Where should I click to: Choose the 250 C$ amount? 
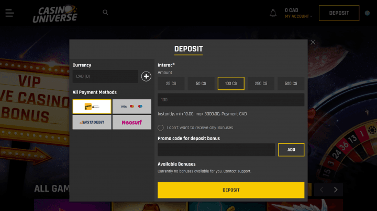coord(261,84)
